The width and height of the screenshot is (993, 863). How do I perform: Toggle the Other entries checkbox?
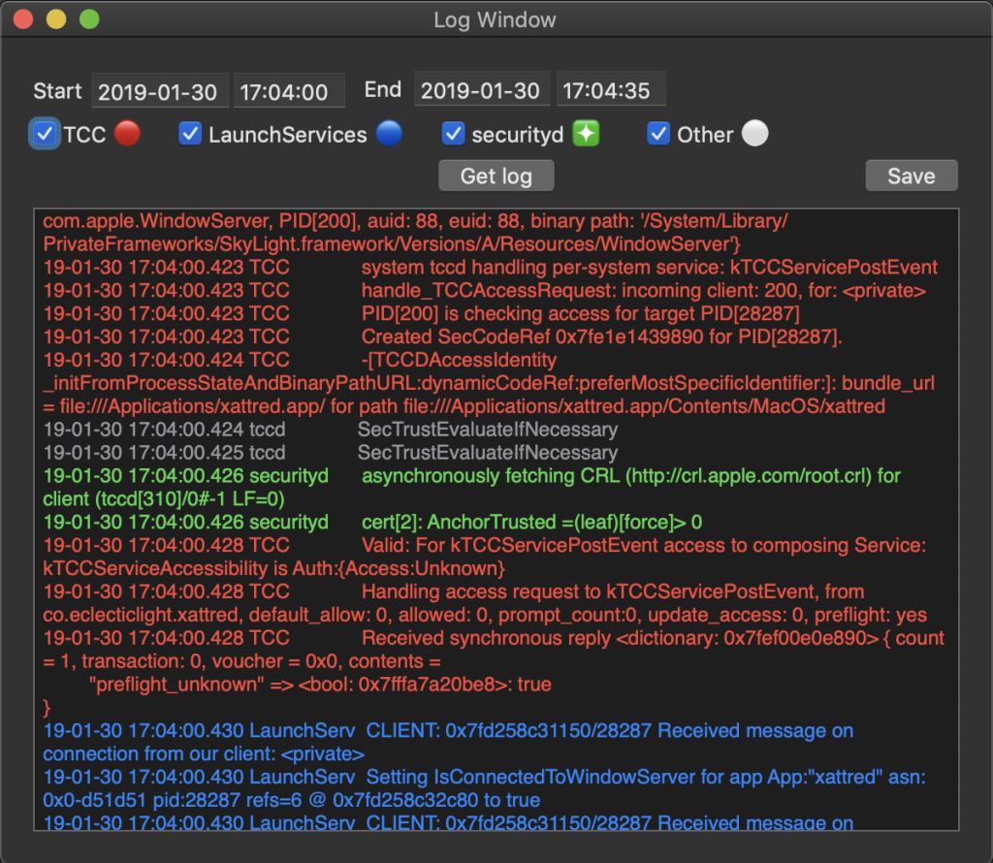tap(658, 134)
